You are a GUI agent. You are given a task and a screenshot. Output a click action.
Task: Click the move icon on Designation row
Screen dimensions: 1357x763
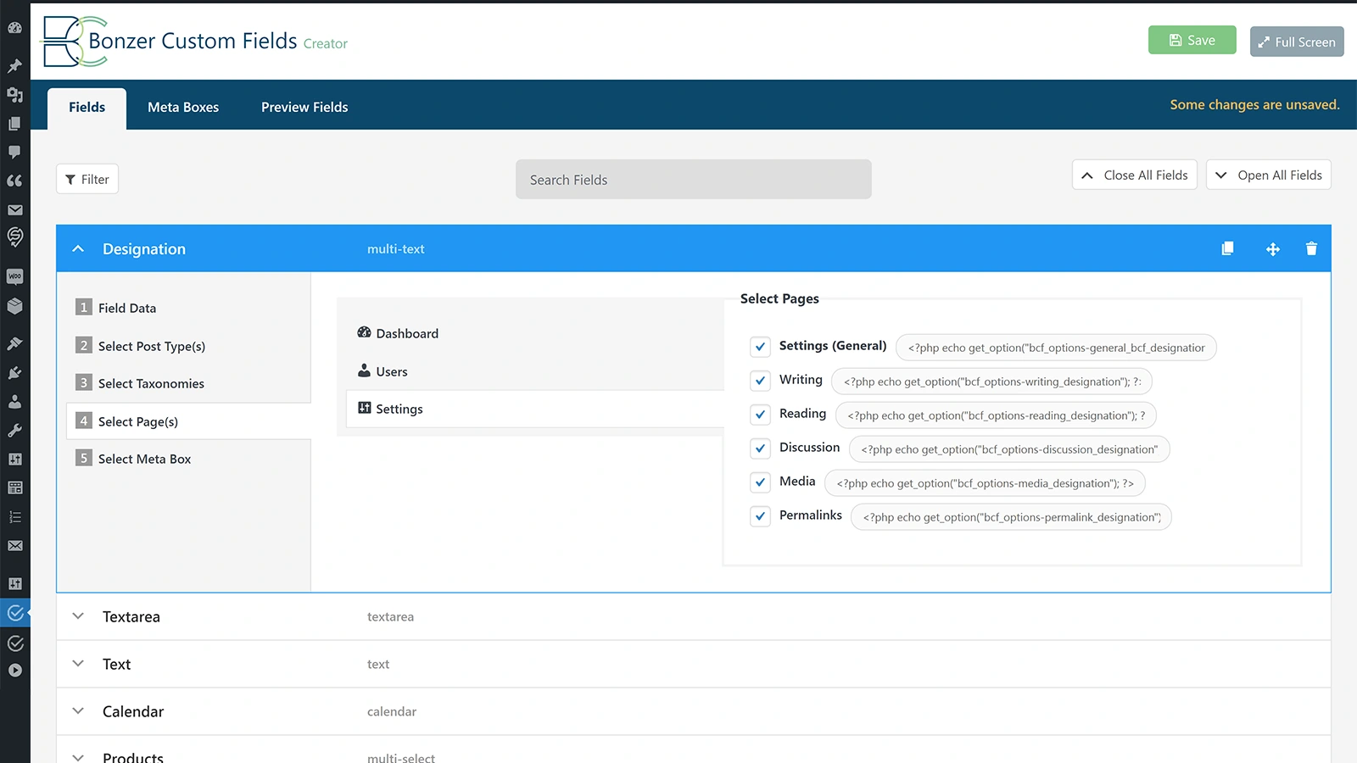(x=1272, y=249)
